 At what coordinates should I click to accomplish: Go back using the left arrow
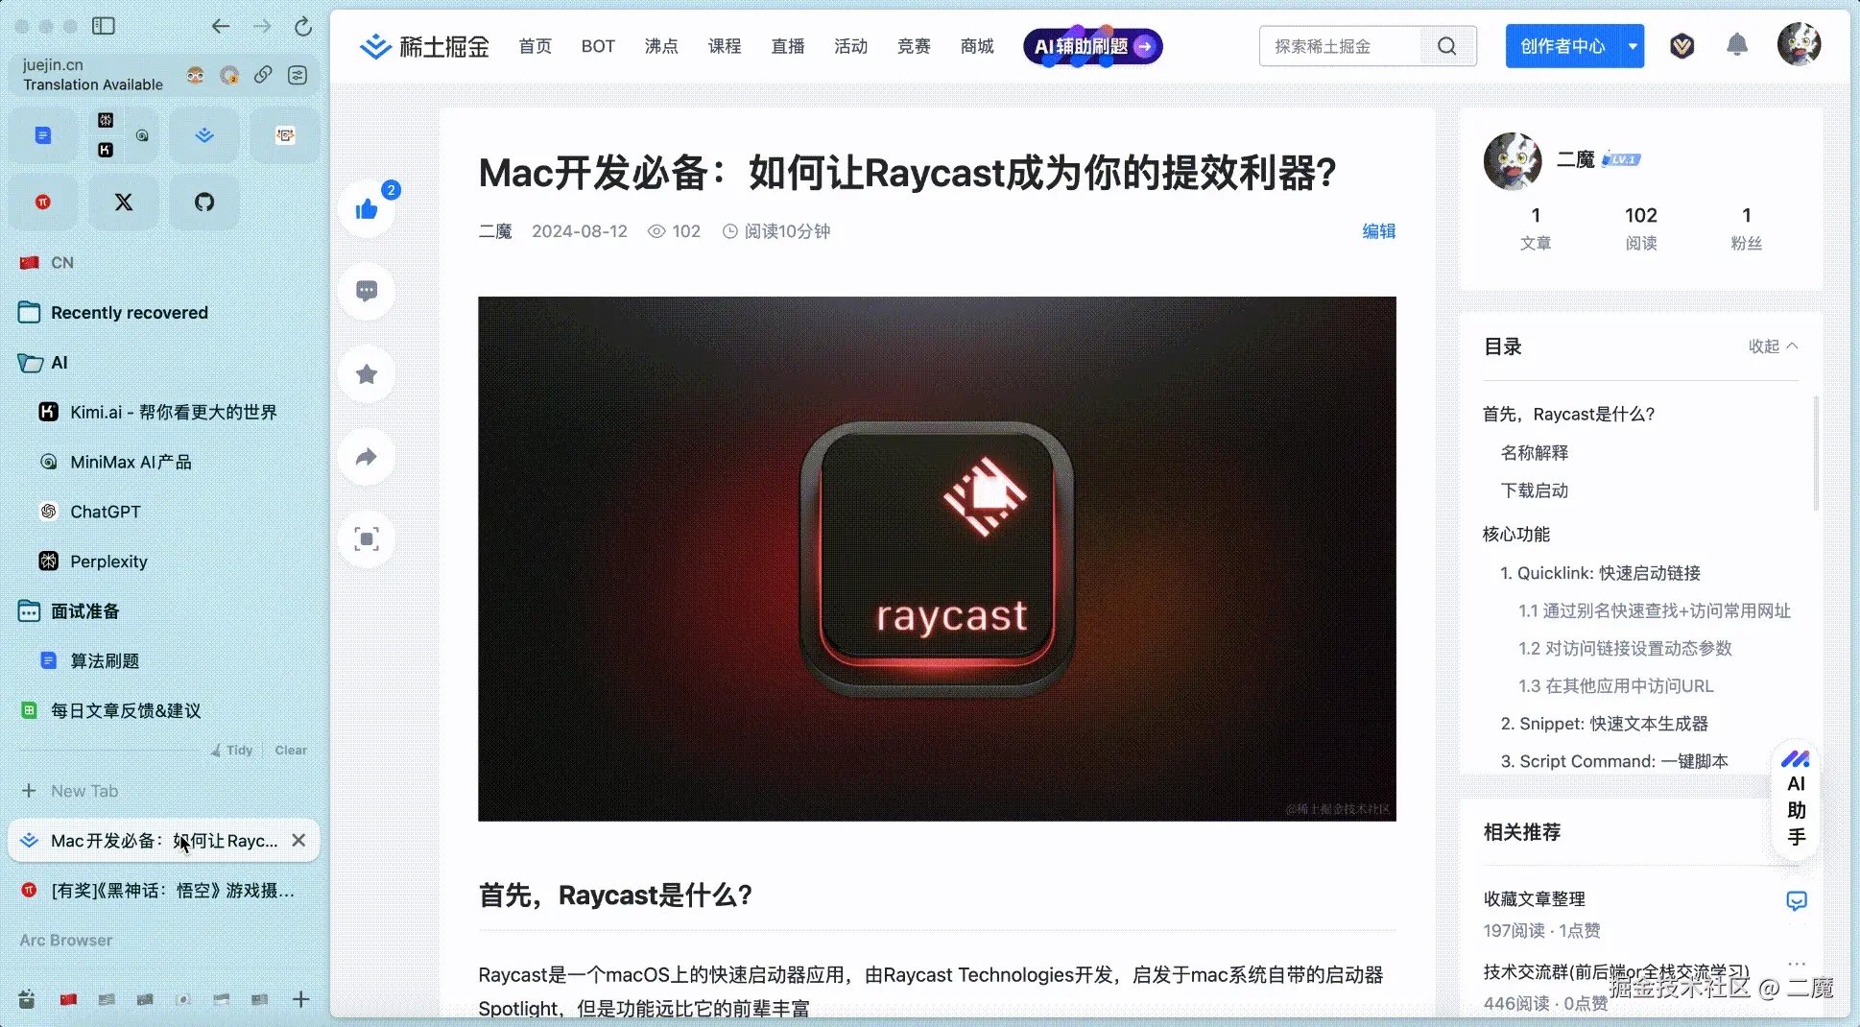[x=221, y=26]
